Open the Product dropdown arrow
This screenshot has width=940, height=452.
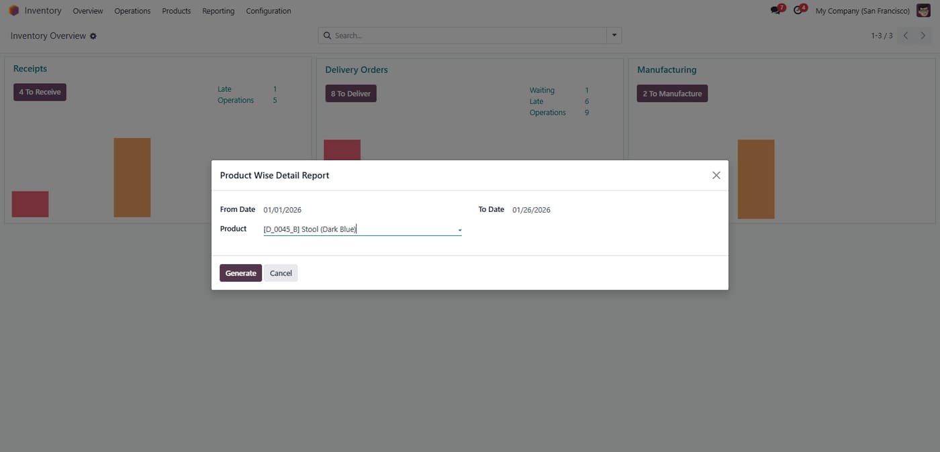(x=459, y=230)
